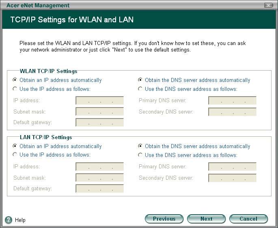Click the Acer eNet Management title text

(38, 6)
